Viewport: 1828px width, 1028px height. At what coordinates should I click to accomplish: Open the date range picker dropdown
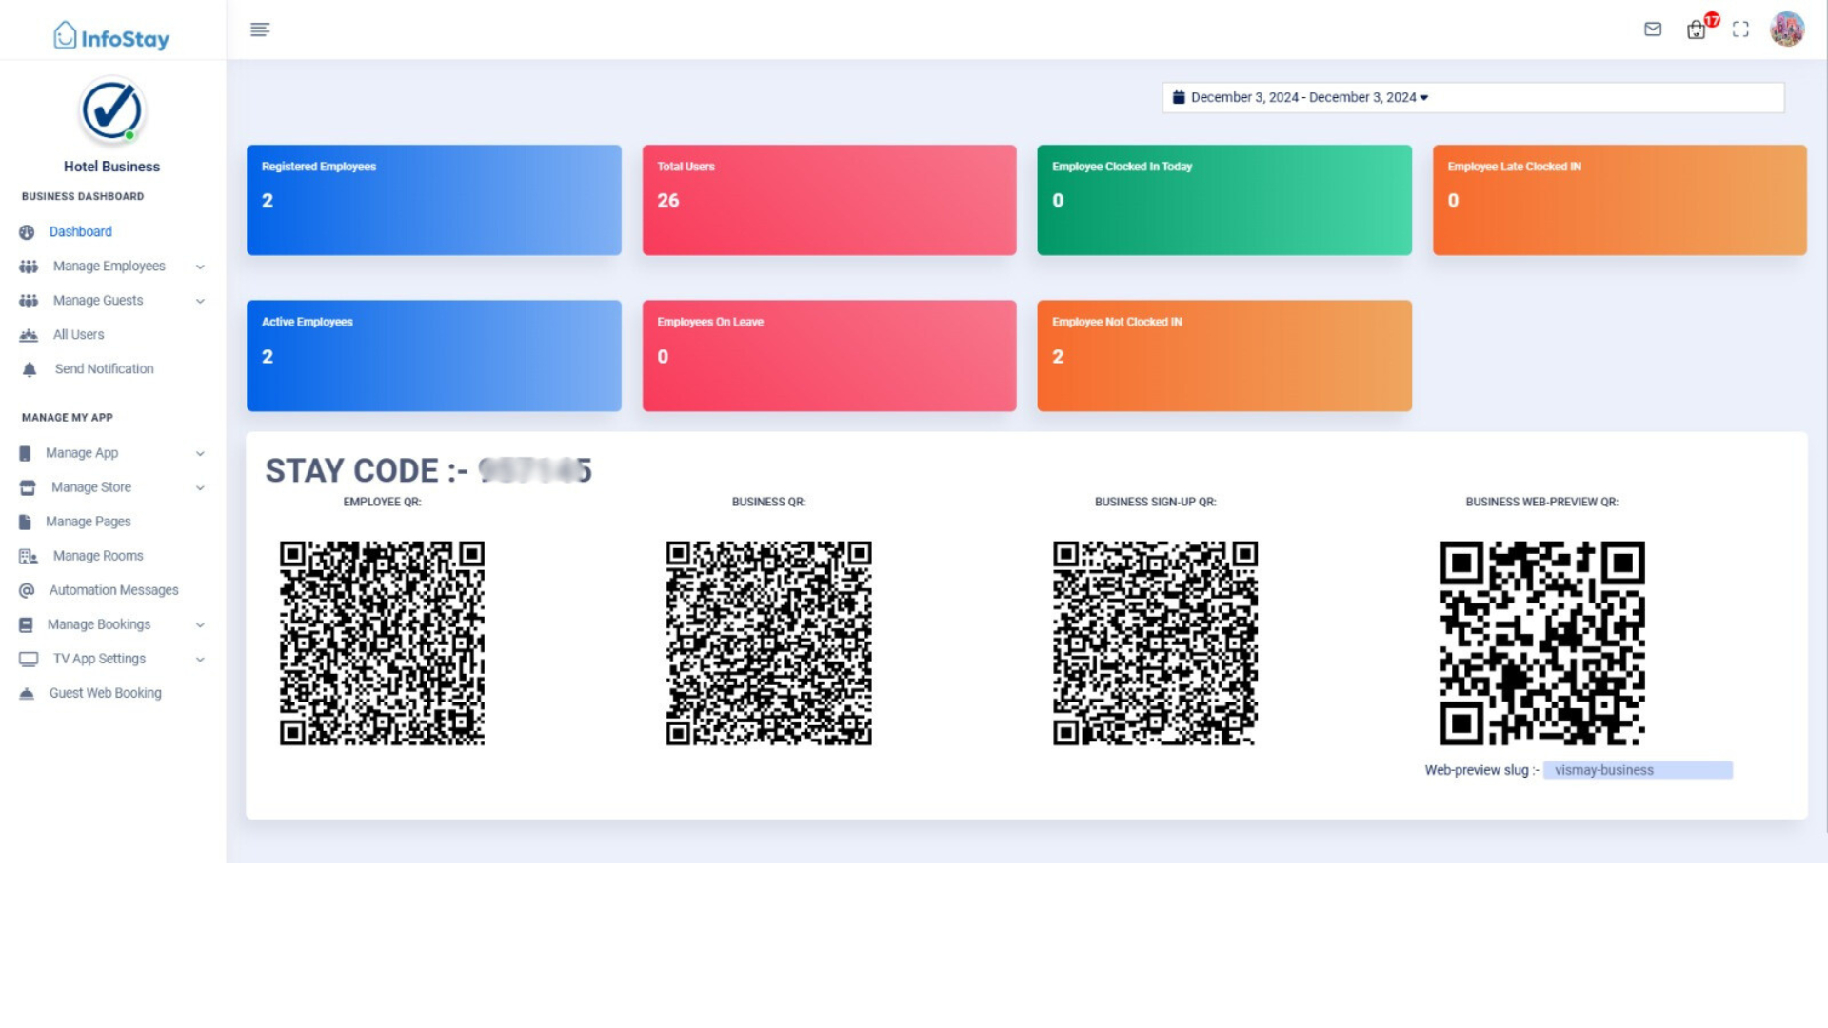point(1473,97)
